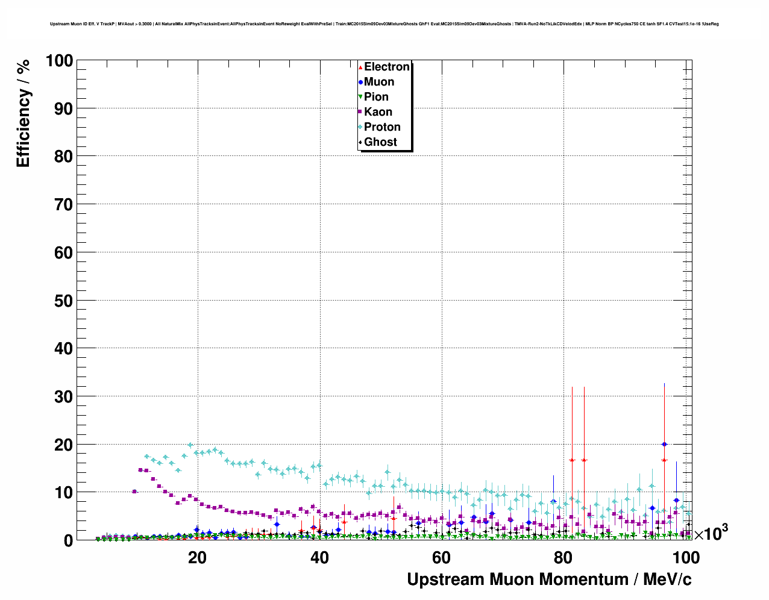
Task: Click the Pion legend label
Action: (376, 97)
